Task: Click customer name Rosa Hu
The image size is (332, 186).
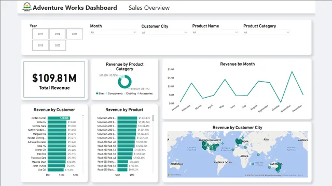Action: point(41,146)
